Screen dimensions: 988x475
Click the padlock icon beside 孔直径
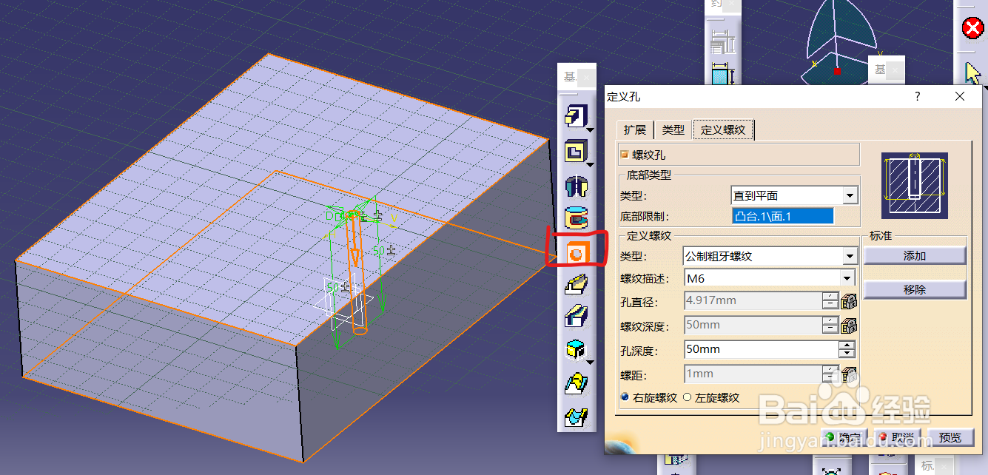848,300
